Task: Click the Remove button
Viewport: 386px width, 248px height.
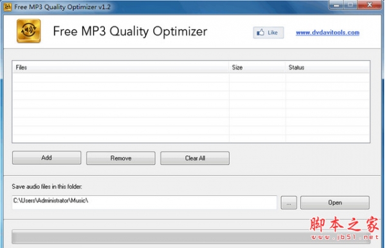Action: tap(121, 158)
